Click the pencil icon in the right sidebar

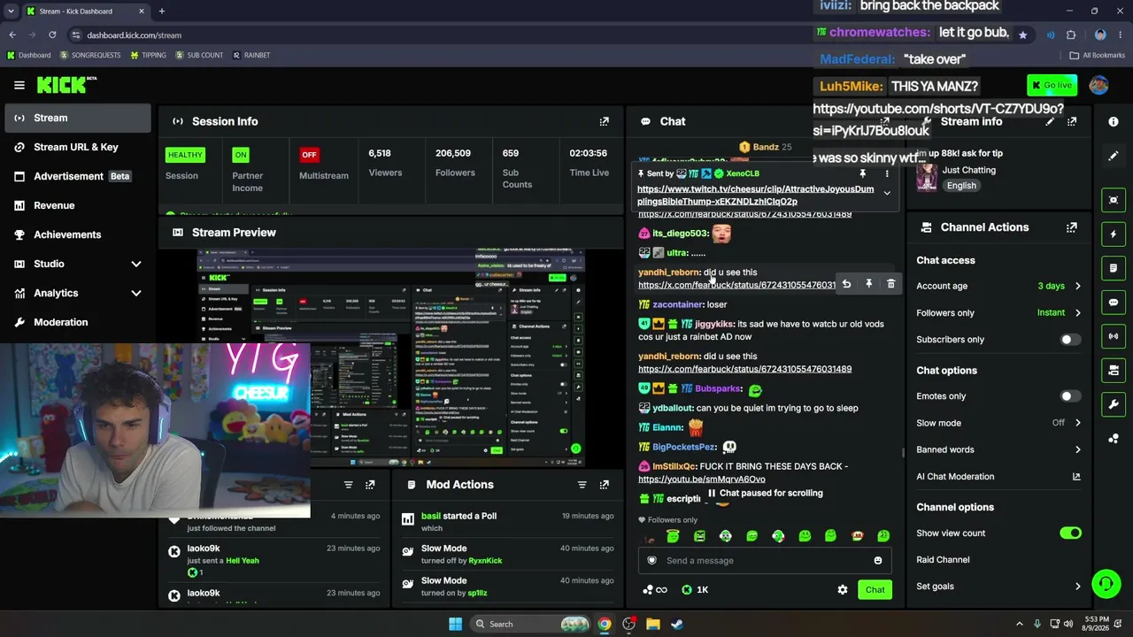click(1114, 156)
